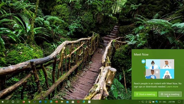Open the legacy Edge icon next to Word
The width and height of the screenshot is (184, 104).
point(46,102)
